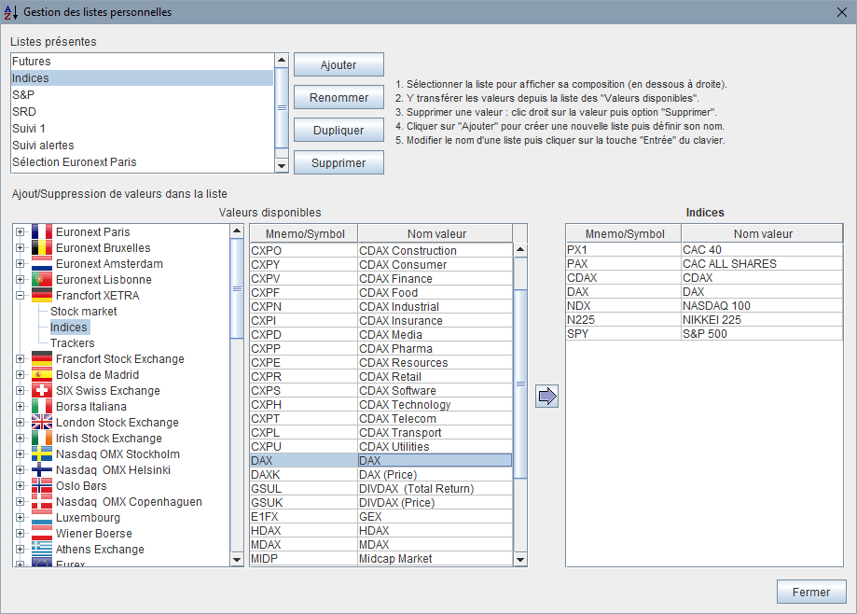Click the Ajouter button

pyautogui.click(x=339, y=64)
